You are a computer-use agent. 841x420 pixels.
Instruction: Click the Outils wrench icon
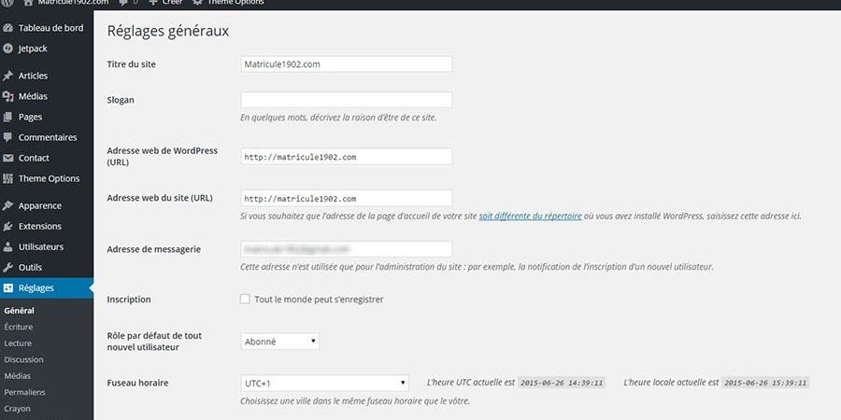tap(7, 267)
